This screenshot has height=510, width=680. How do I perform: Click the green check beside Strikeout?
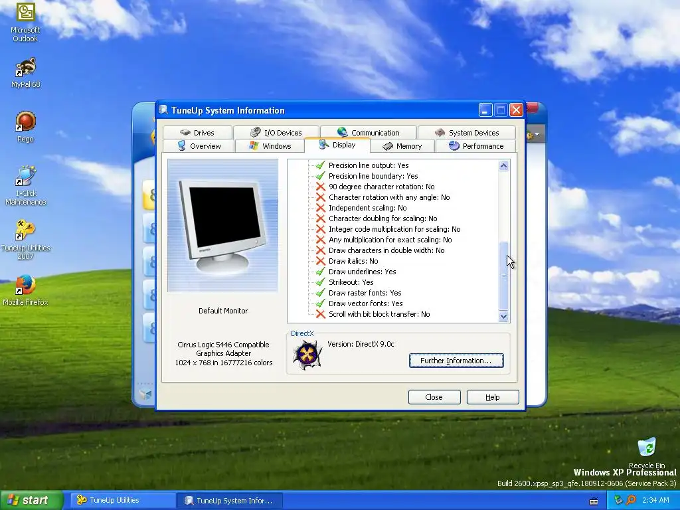[321, 282]
